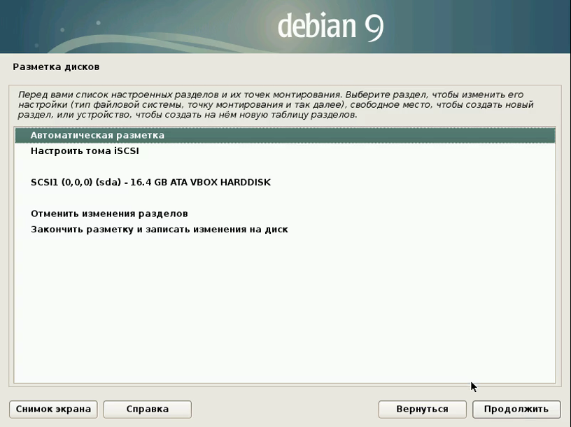Select the SCSI1 (sda) 16.4 GB VBOX HARDDISK
Screen dimensions: 571x427
pyautogui.click(x=150, y=182)
